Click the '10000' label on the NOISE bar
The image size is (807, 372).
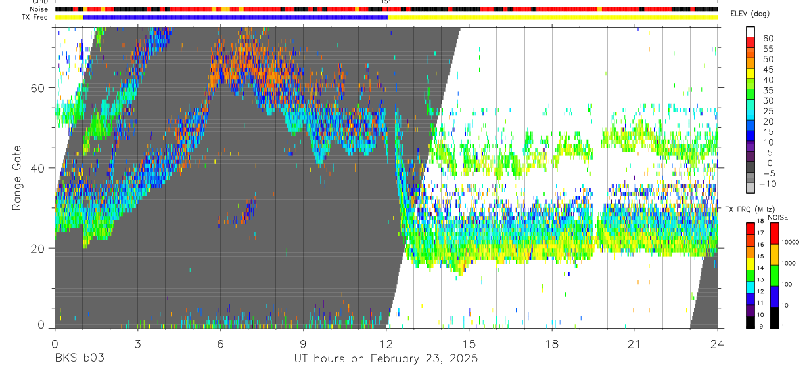tap(791, 242)
